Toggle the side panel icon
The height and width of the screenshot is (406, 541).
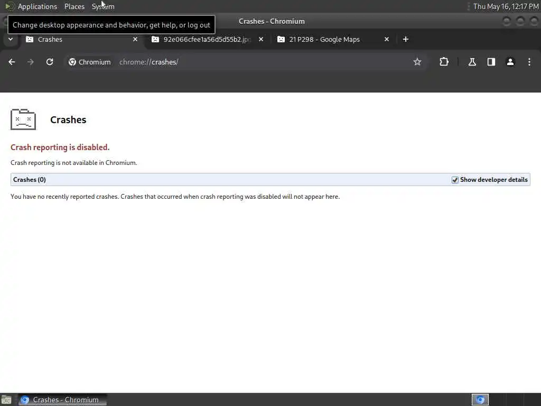(491, 62)
